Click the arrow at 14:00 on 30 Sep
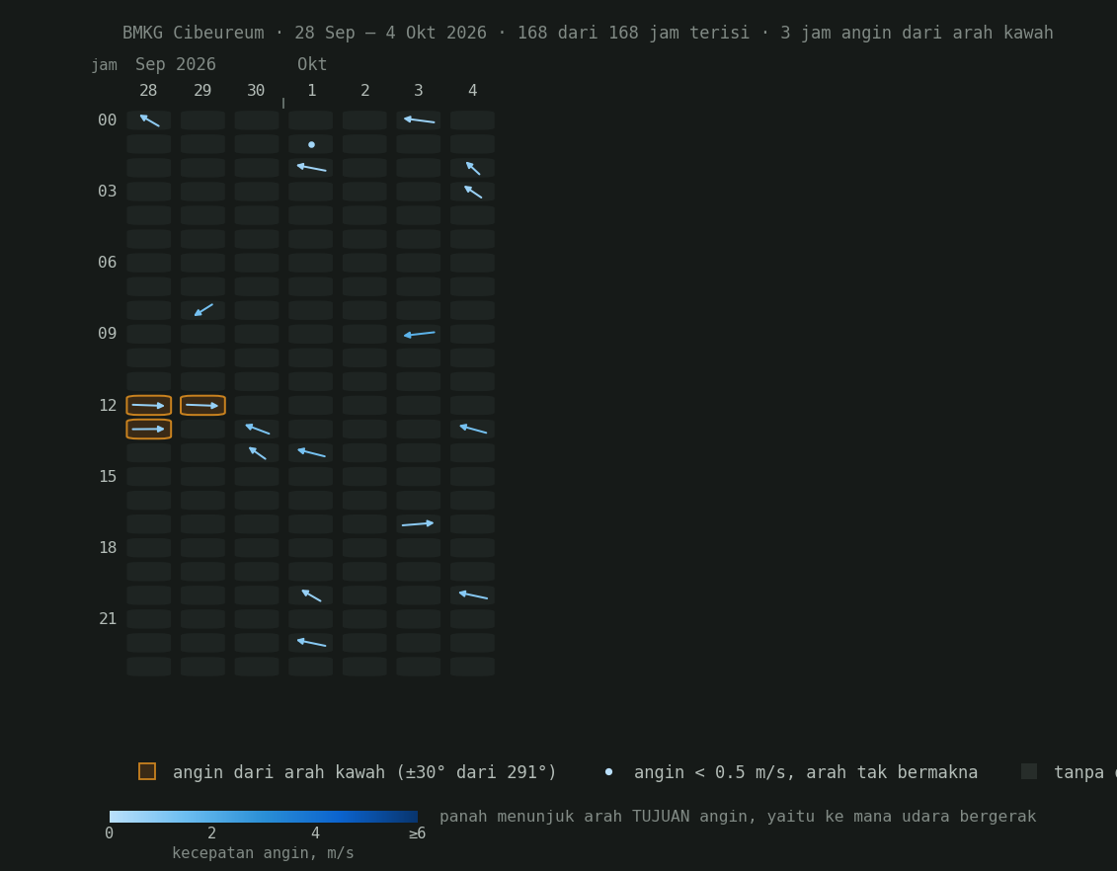 [257, 453]
